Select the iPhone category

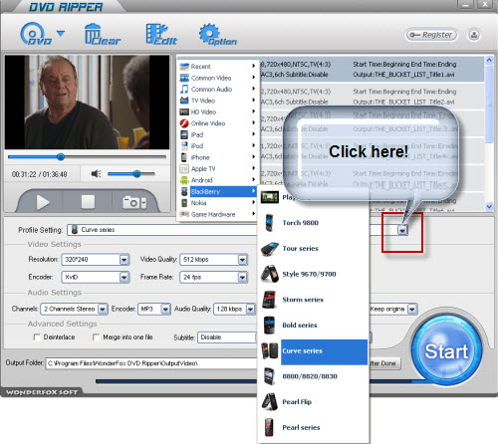pos(217,157)
